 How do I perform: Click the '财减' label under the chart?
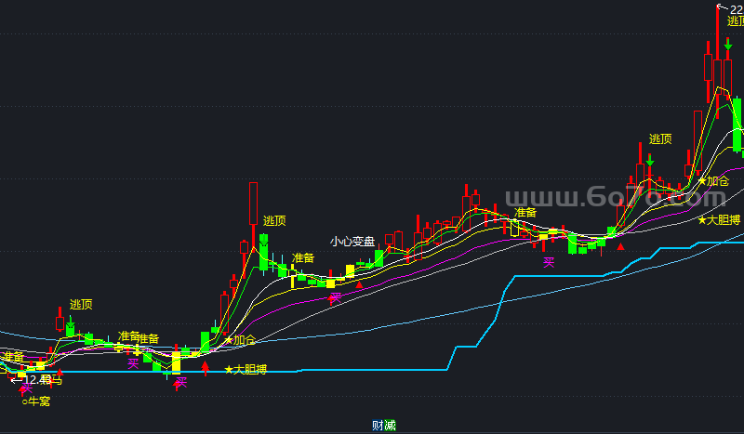[x=384, y=425]
